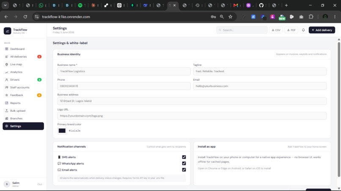Click the Install as app heading
Image resolution: width=341 pixels, height=191 pixels.
click(x=206, y=147)
